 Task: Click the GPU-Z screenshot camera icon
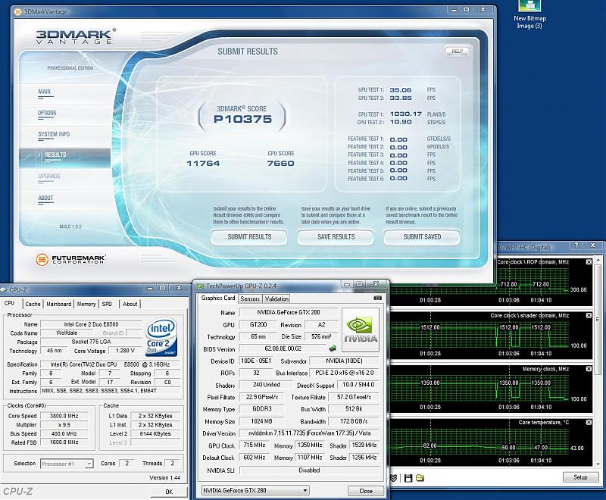click(377, 298)
